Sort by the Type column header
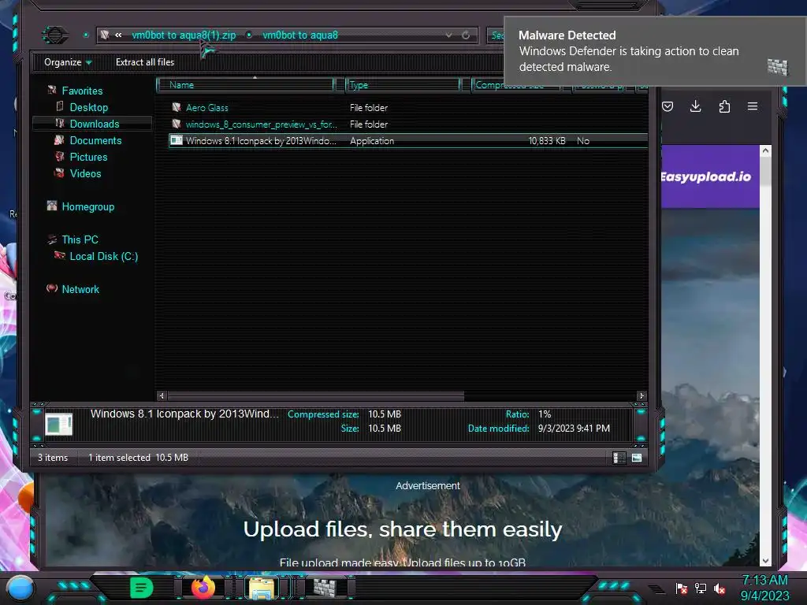807x605 pixels. (403, 85)
